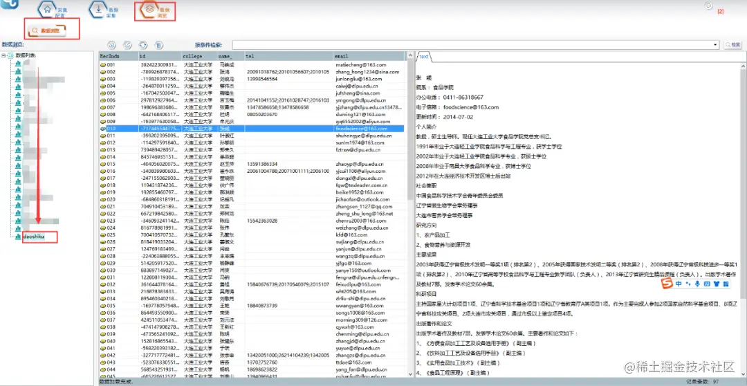Viewport: 747px width, 386px height.
Task: Click the record icon of row 030
Action: click(102, 270)
